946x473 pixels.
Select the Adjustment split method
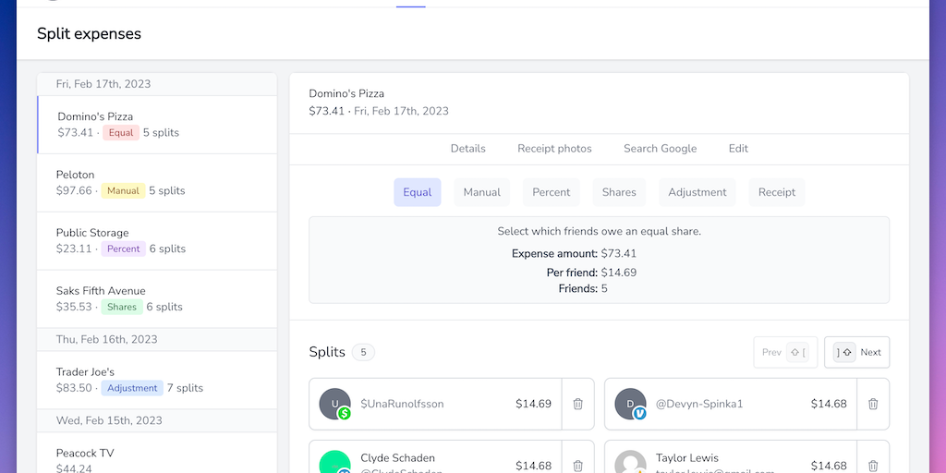[697, 192]
